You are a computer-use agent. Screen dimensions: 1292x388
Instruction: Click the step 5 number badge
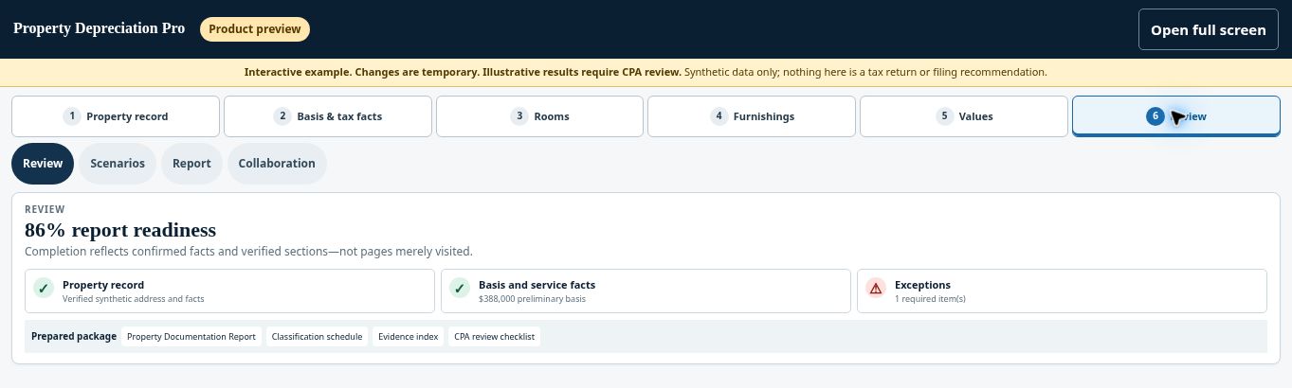[944, 116]
